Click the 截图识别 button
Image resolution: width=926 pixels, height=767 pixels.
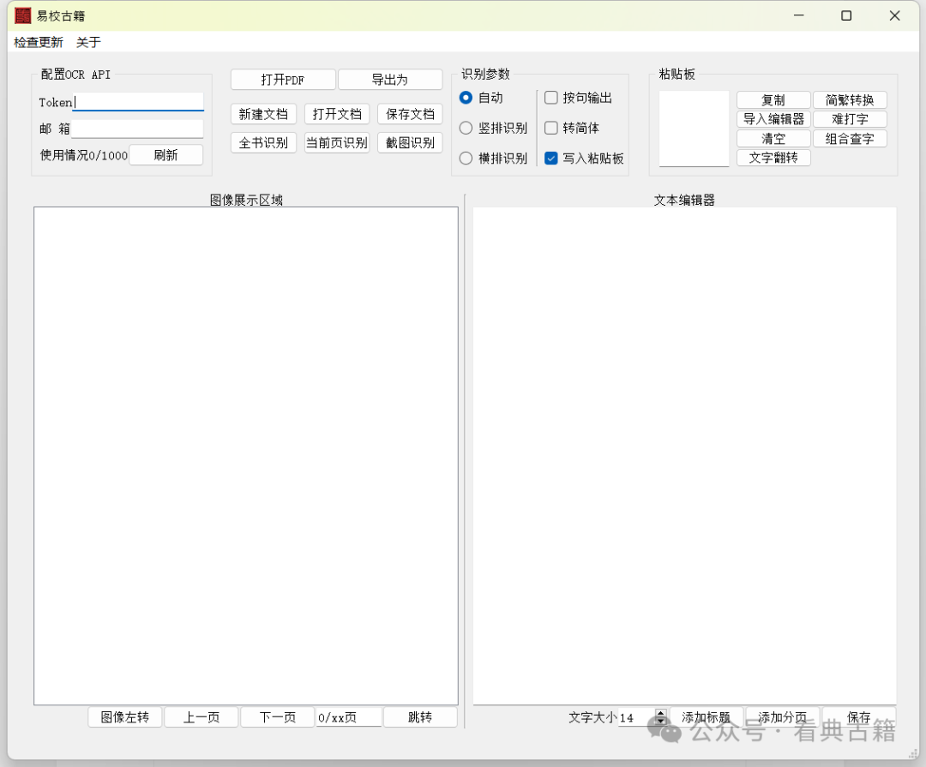pyautogui.click(x=410, y=142)
